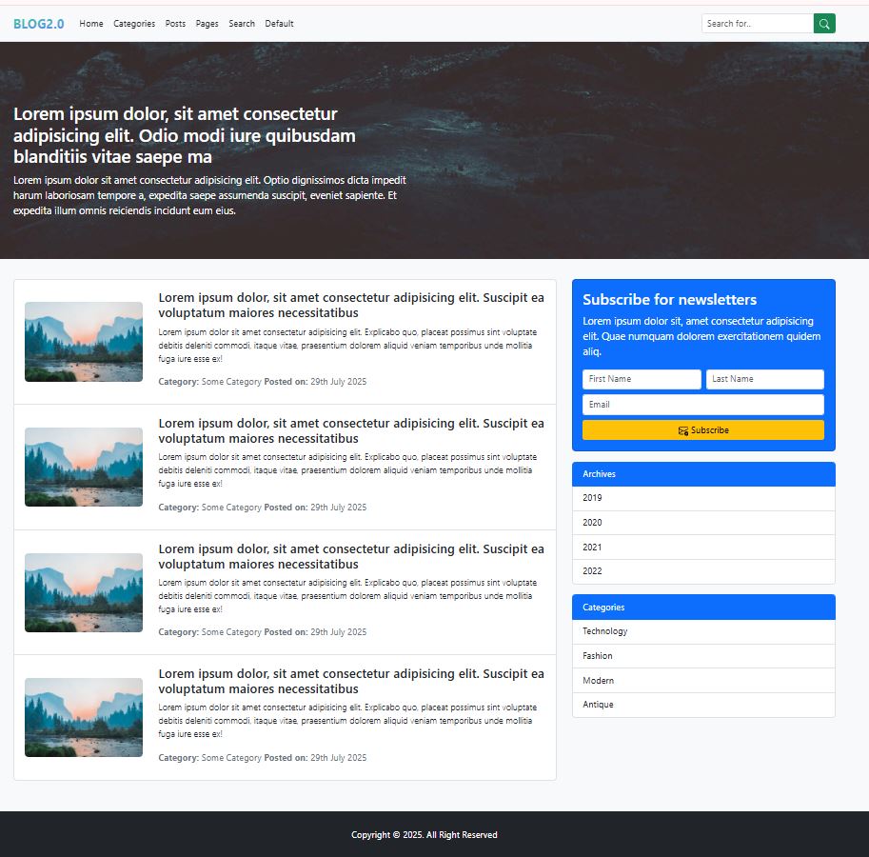Select the Fashion category

point(597,655)
